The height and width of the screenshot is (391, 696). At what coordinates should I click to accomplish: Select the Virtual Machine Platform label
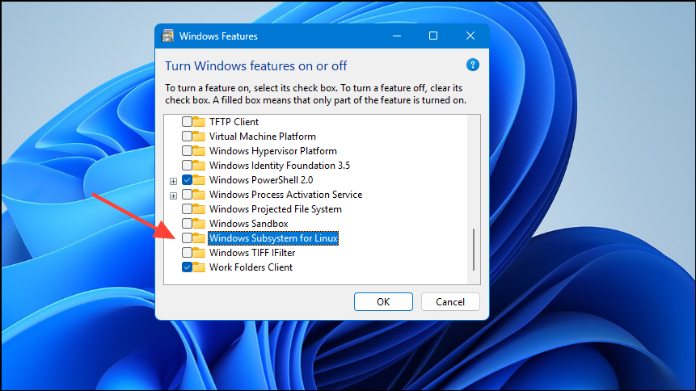click(263, 137)
